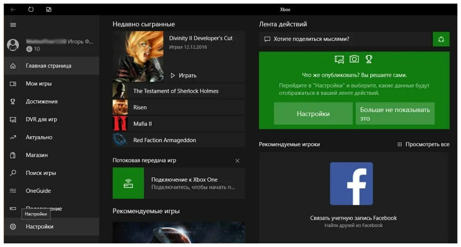
Task: Click the Найти друзей из Facebook text
Action: point(353,226)
